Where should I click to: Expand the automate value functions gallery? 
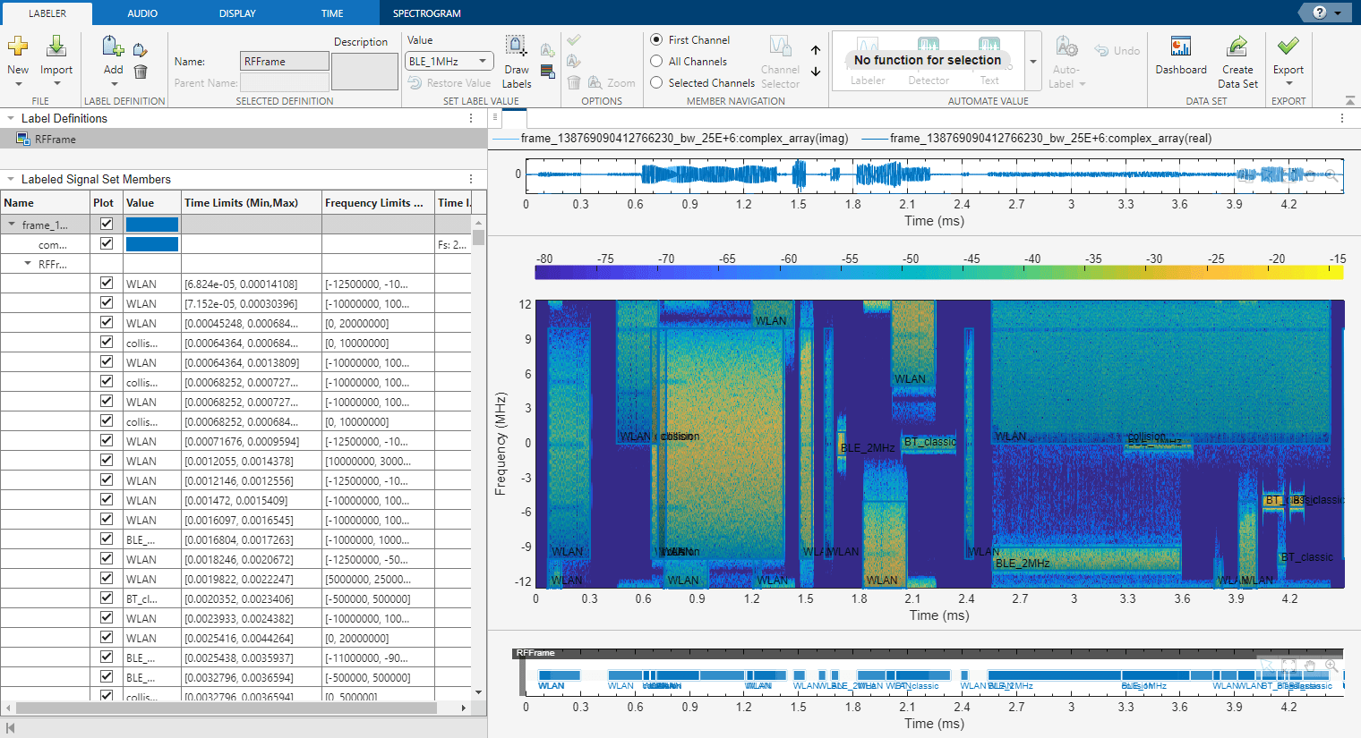(x=1032, y=62)
